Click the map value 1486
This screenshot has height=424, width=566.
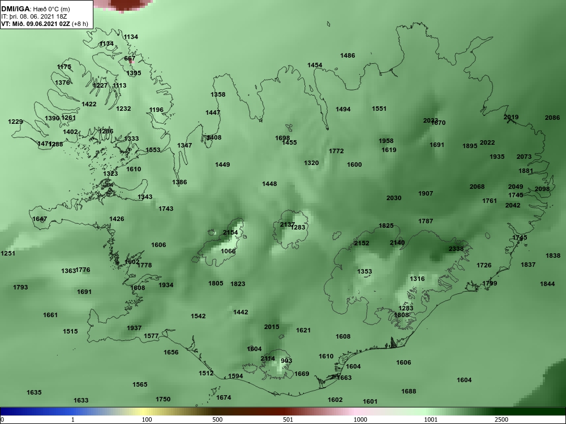pyautogui.click(x=348, y=55)
